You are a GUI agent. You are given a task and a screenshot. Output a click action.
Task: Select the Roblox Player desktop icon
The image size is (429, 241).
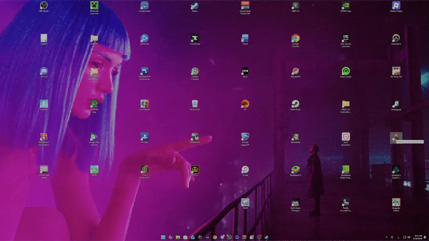(x=396, y=7)
